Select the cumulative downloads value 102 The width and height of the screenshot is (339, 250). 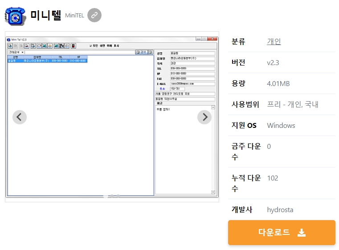pyautogui.click(x=273, y=178)
